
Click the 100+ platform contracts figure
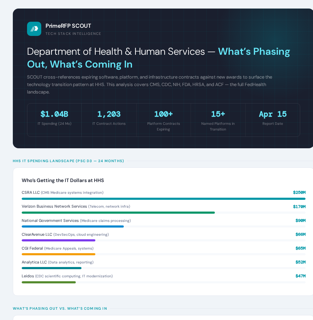point(163,114)
